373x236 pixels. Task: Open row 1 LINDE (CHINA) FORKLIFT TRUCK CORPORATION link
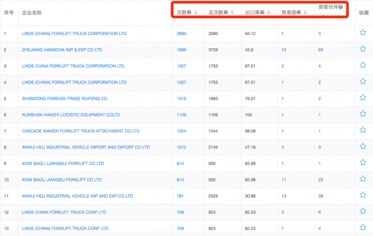74,33
